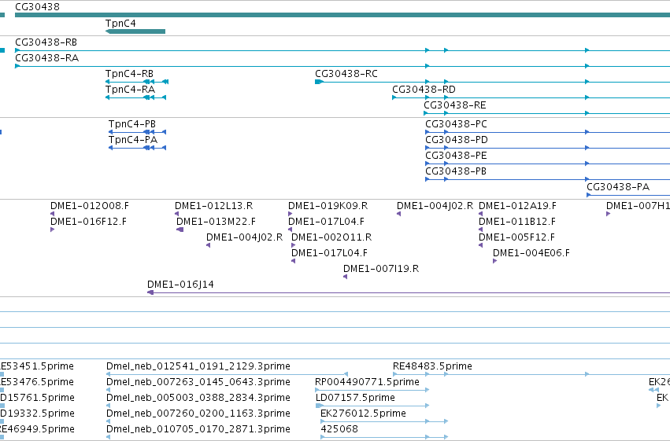
Task: Select the CG30438-PB protein track feature
Action: [x=547, y=179]
